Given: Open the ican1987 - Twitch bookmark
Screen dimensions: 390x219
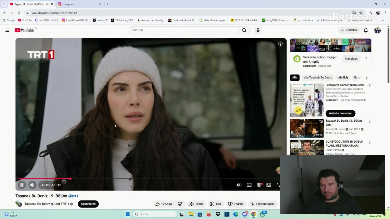Looking at the screenshot, I should (x=47, y=20).
